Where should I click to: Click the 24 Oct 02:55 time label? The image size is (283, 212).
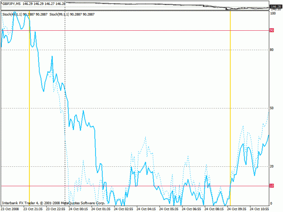124,209
